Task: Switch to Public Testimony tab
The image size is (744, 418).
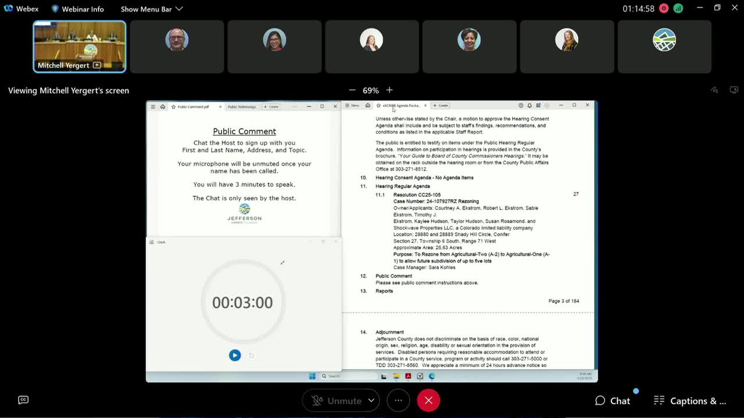Action: coord(242,107)
